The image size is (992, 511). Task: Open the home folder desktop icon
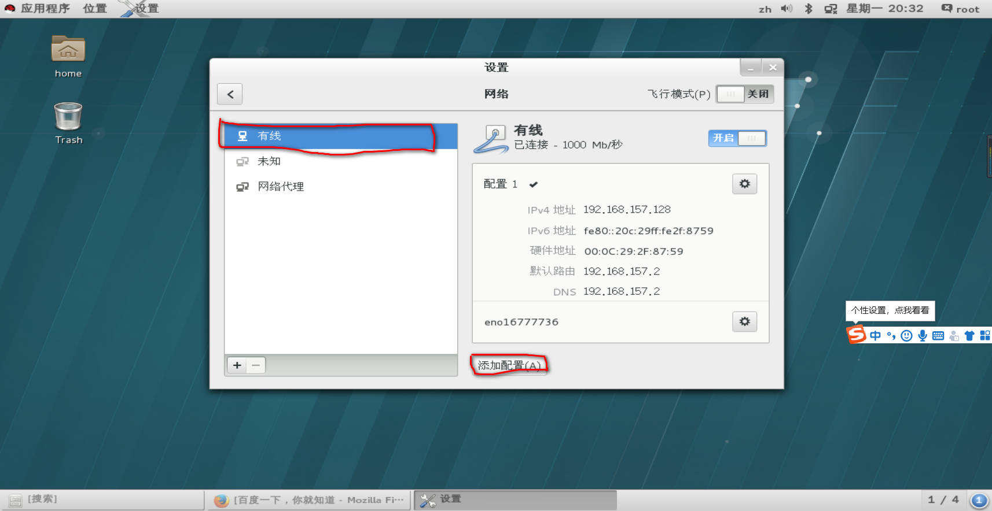coord(68,57)
